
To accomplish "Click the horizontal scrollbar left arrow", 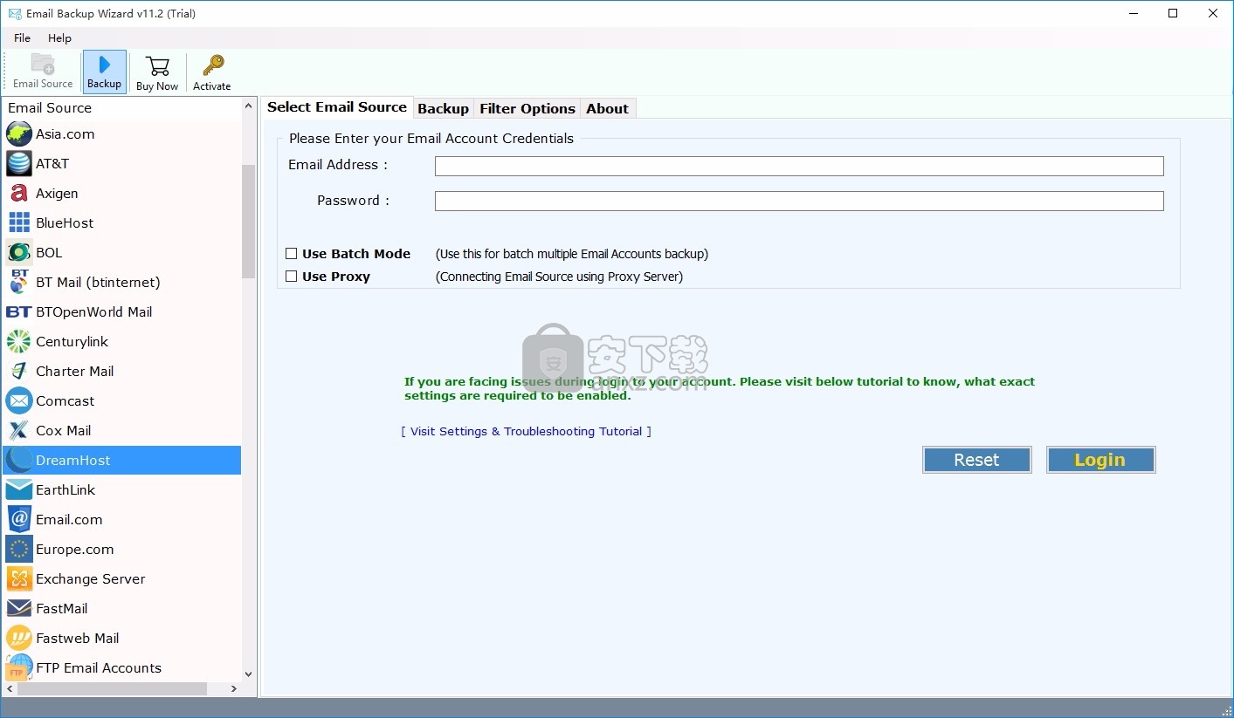I will 10,689.
